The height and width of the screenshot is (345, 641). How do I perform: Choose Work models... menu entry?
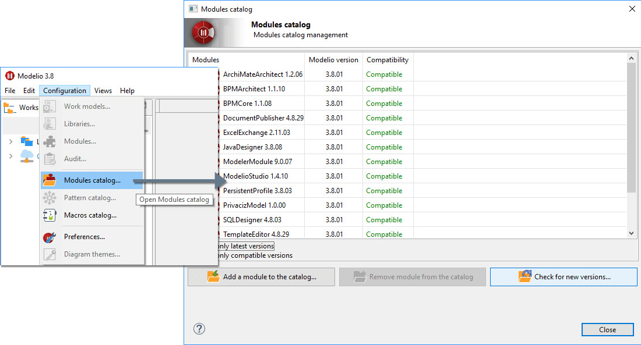(92, 106)
